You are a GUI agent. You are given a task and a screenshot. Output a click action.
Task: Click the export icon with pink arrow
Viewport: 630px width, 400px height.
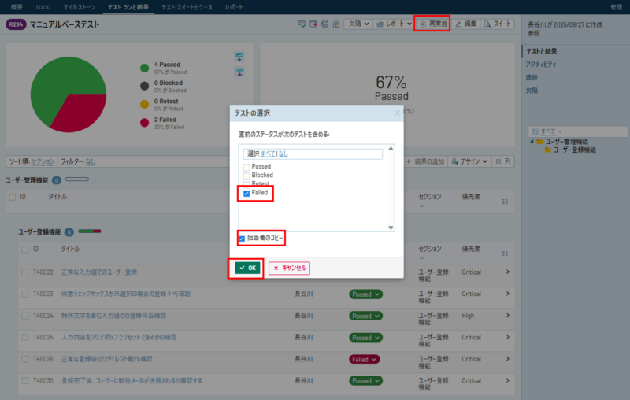pyautogui.click(x=313, y=24)
